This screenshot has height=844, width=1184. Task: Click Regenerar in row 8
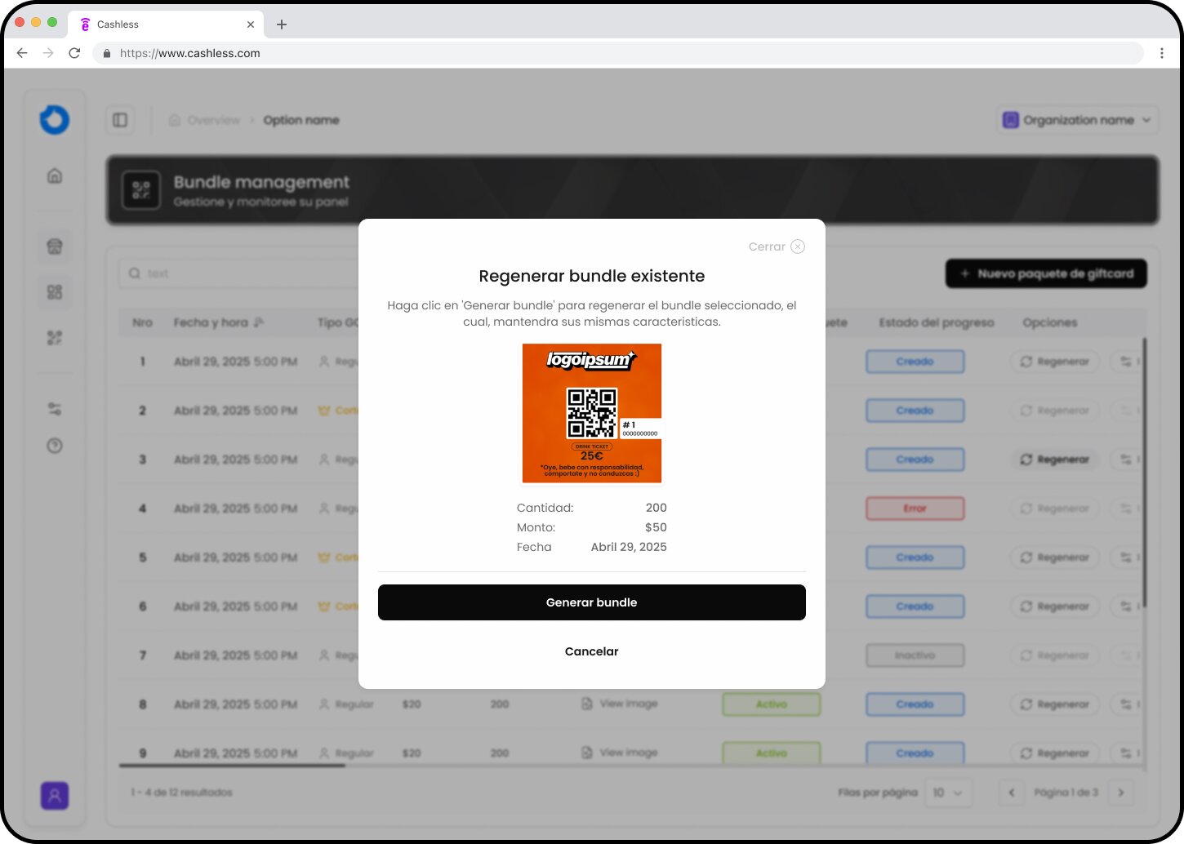(x=1055, y=704)
